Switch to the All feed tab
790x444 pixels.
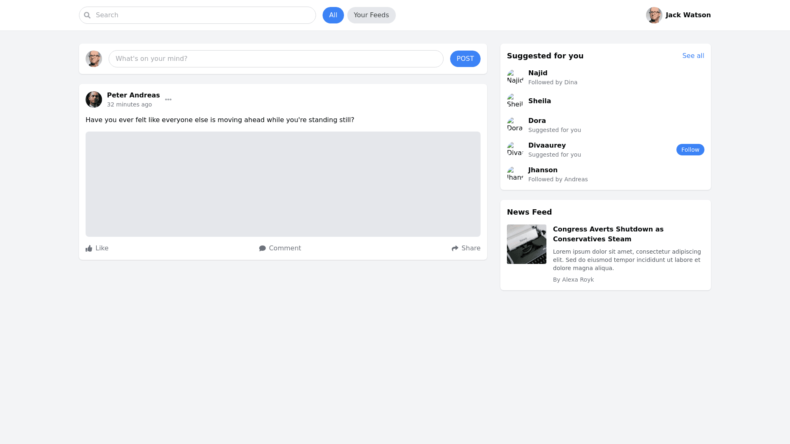pos(333,15)
